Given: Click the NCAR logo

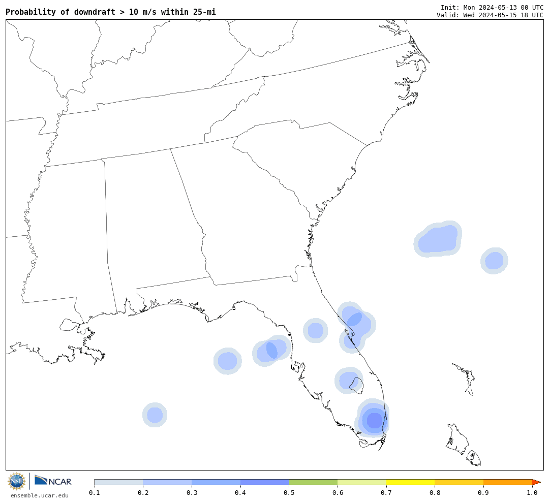Looking at the screenshot, I should click(x=53, y=481).
